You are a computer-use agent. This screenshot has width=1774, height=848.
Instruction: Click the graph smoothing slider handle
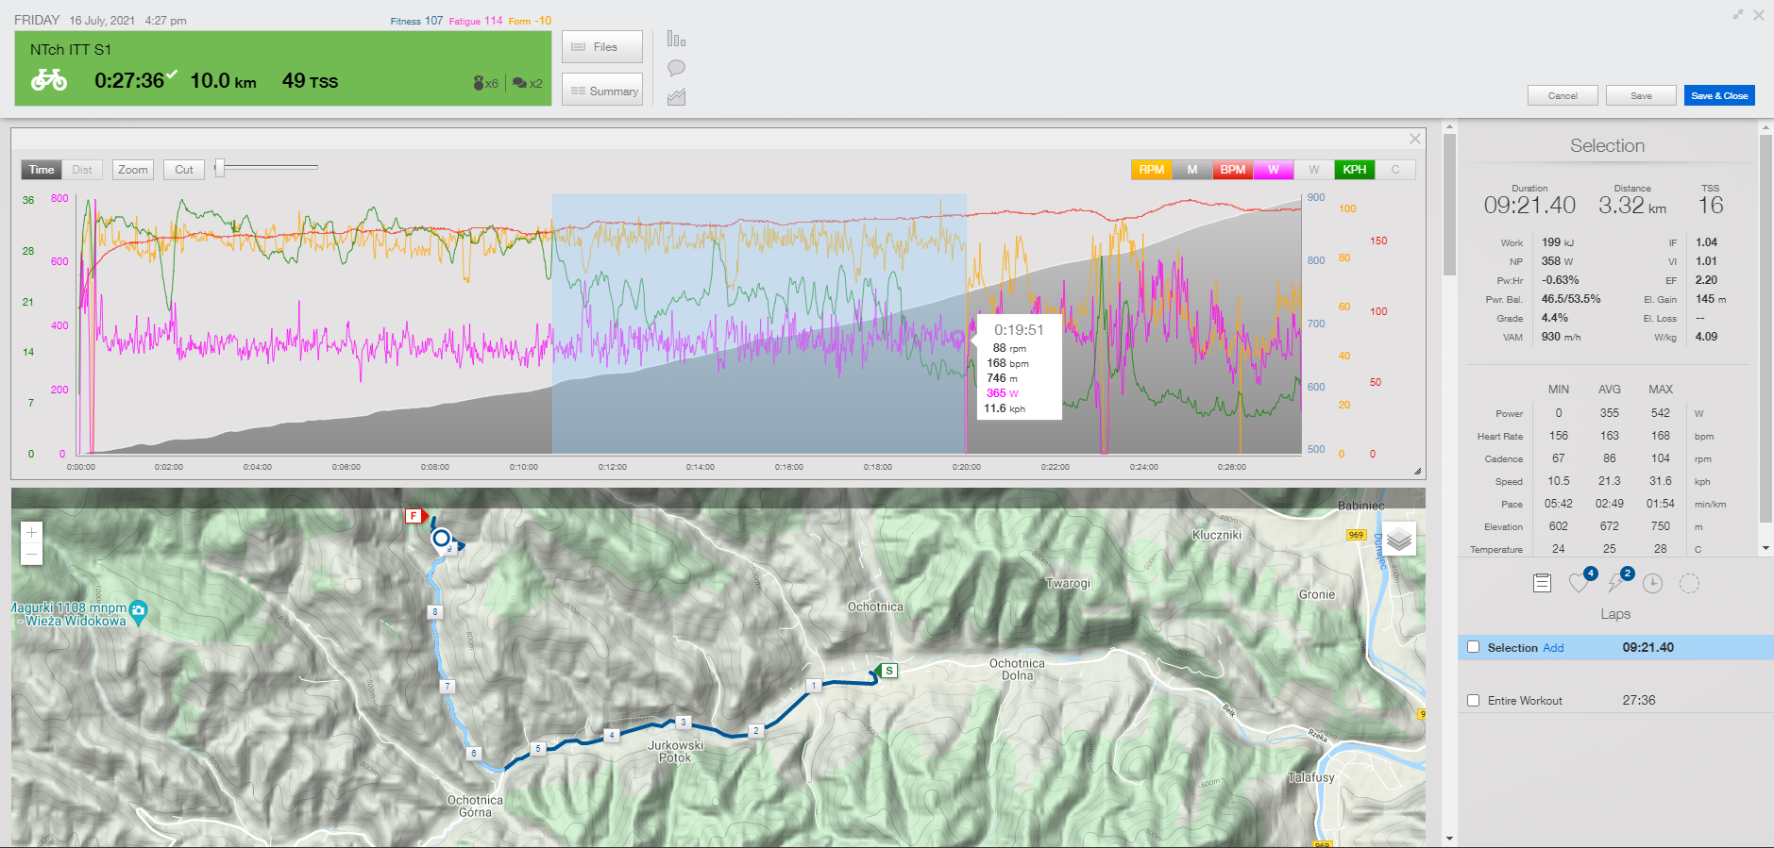pyautogui.click(x=220, y=168)
